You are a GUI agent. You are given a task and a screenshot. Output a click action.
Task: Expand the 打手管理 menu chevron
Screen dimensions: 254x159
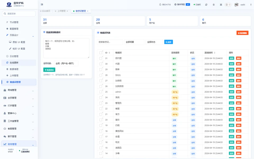click(x=33, y=107)
